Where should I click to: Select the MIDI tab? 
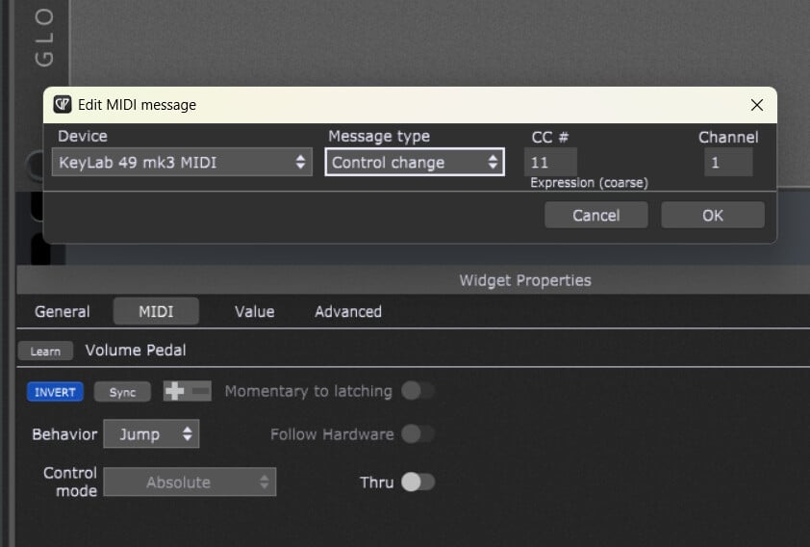point(156,312)
